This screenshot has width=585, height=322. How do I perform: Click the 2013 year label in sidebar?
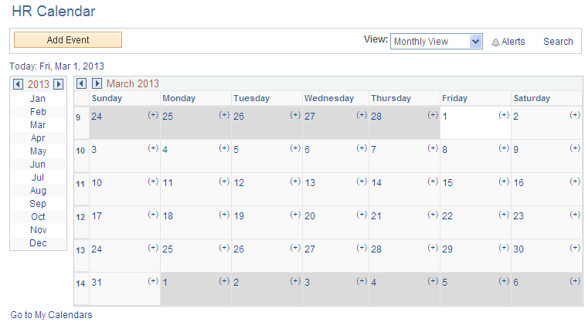point(38,84)
